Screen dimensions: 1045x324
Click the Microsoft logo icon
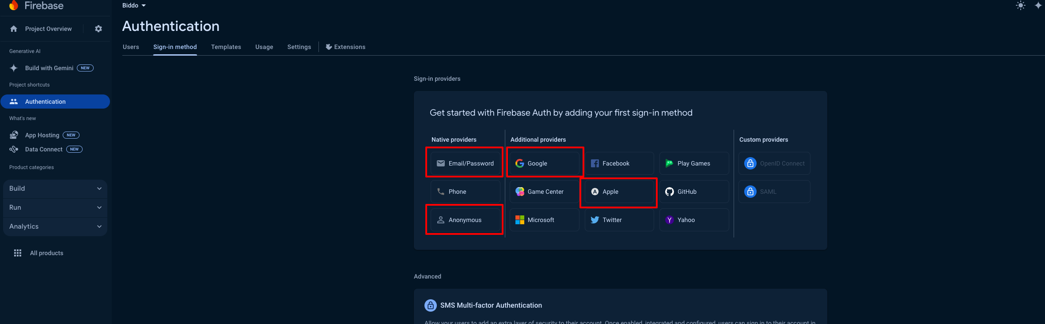click(520, 220)
